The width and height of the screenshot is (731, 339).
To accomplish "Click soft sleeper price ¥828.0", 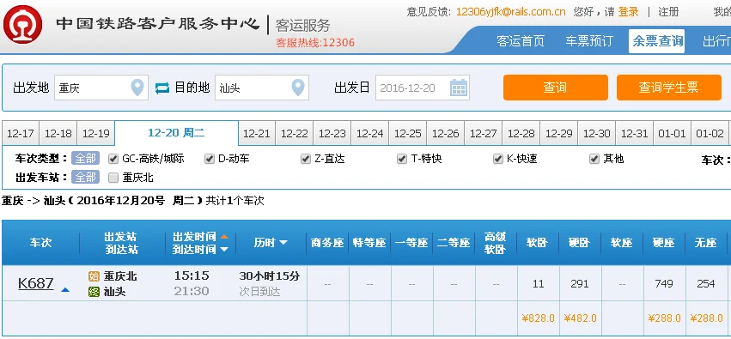I will (539, 318).
